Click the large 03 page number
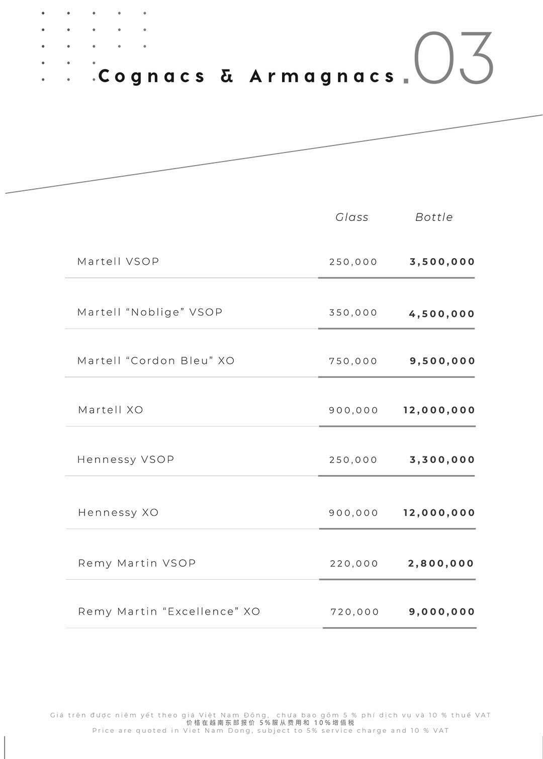Image resolution: width=543 pixels, height=759 pixels. click(454, 58)
